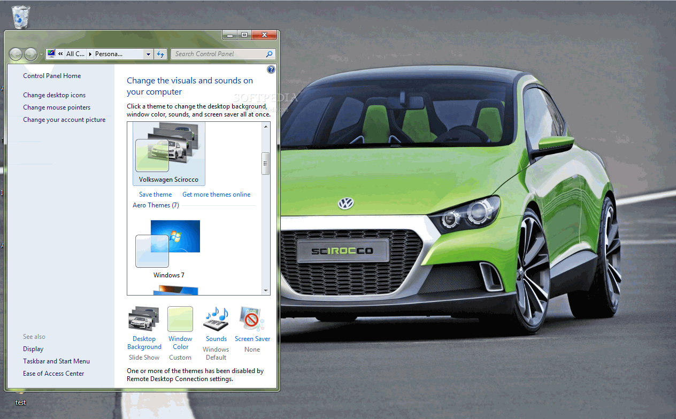Open the Display link under See also
The height and width of the screenshot is (419, 676).
(x=33, y=349)
